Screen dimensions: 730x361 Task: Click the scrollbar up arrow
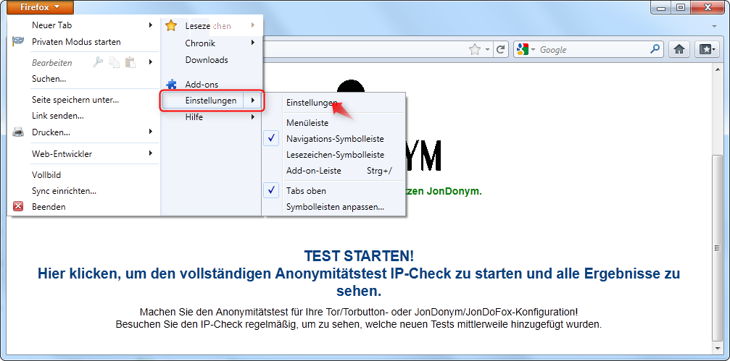pyautogui.click(x=718, y=68)
